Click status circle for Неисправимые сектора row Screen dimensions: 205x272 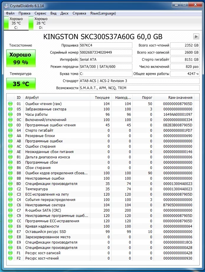[10, 205]
